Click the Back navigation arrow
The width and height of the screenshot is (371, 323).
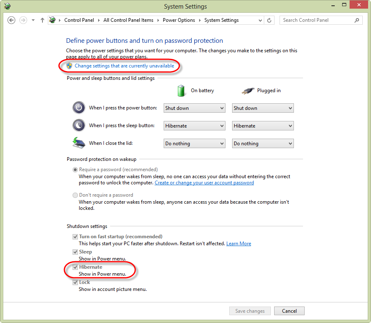(x=12, y=20)
